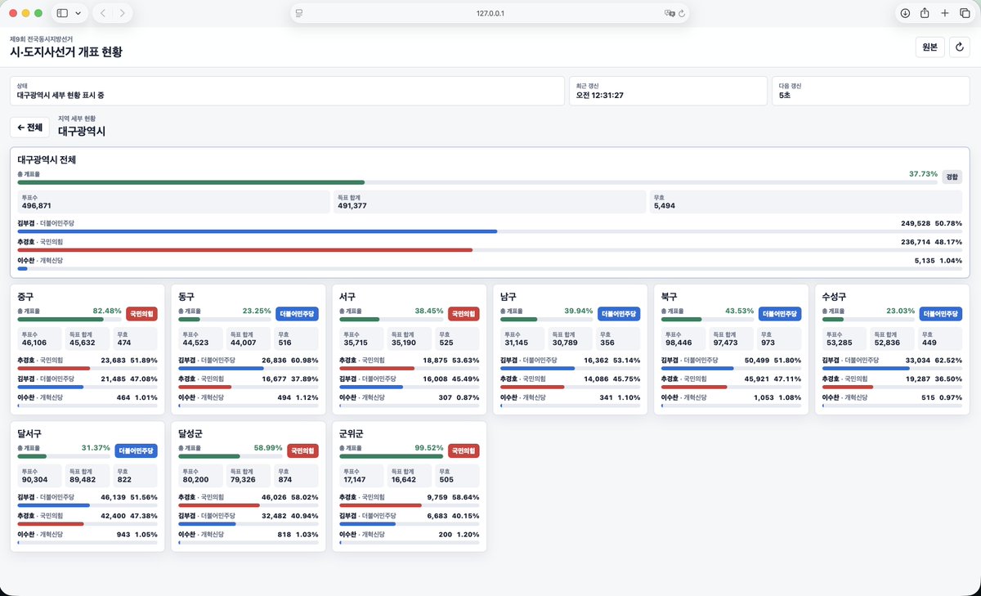Click 무효 874 in 달성군 card
This screenshot has width=981, height=596.
coord(298,475)
